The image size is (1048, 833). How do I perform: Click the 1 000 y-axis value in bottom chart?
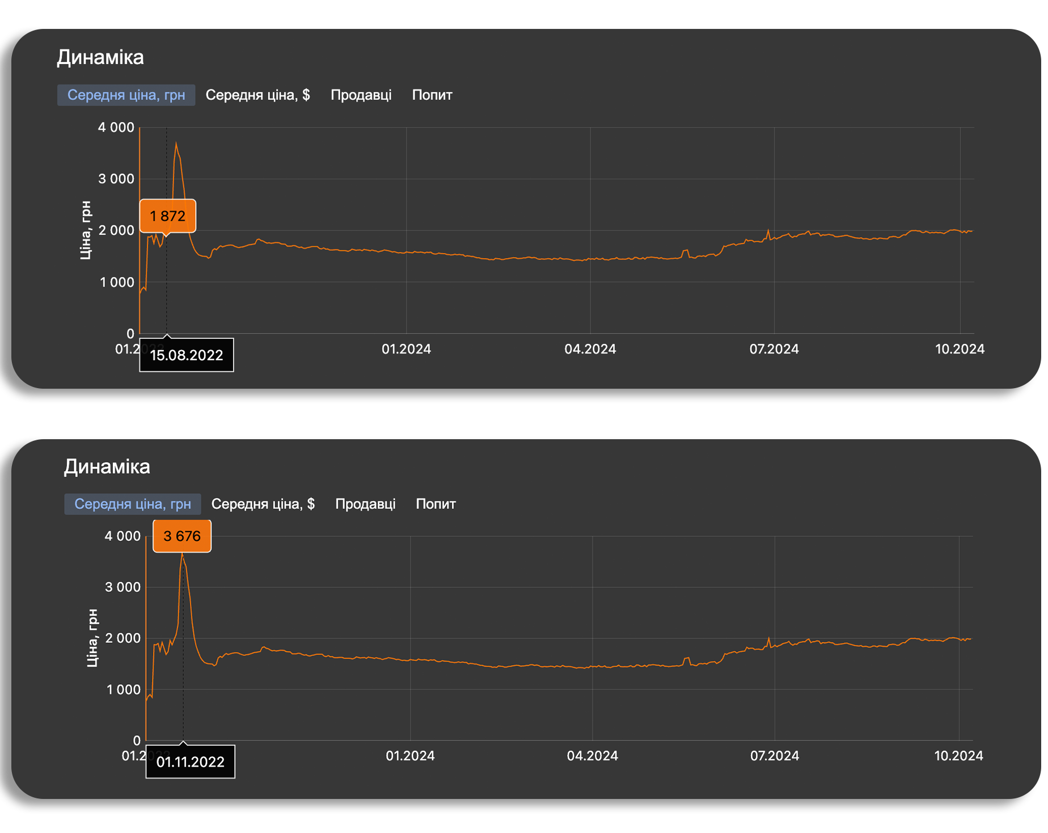pos(123,689)
